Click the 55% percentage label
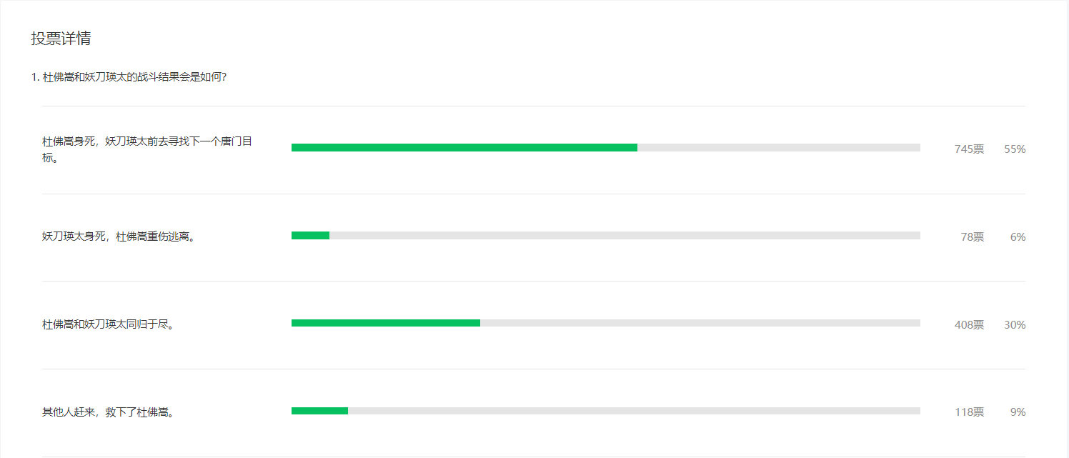 [x=1015, y=149]
